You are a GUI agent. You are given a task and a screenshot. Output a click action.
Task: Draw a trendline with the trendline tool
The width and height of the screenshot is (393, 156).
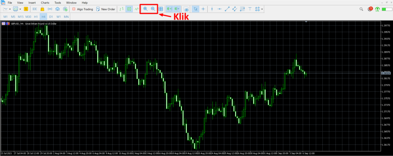(227, 9)
